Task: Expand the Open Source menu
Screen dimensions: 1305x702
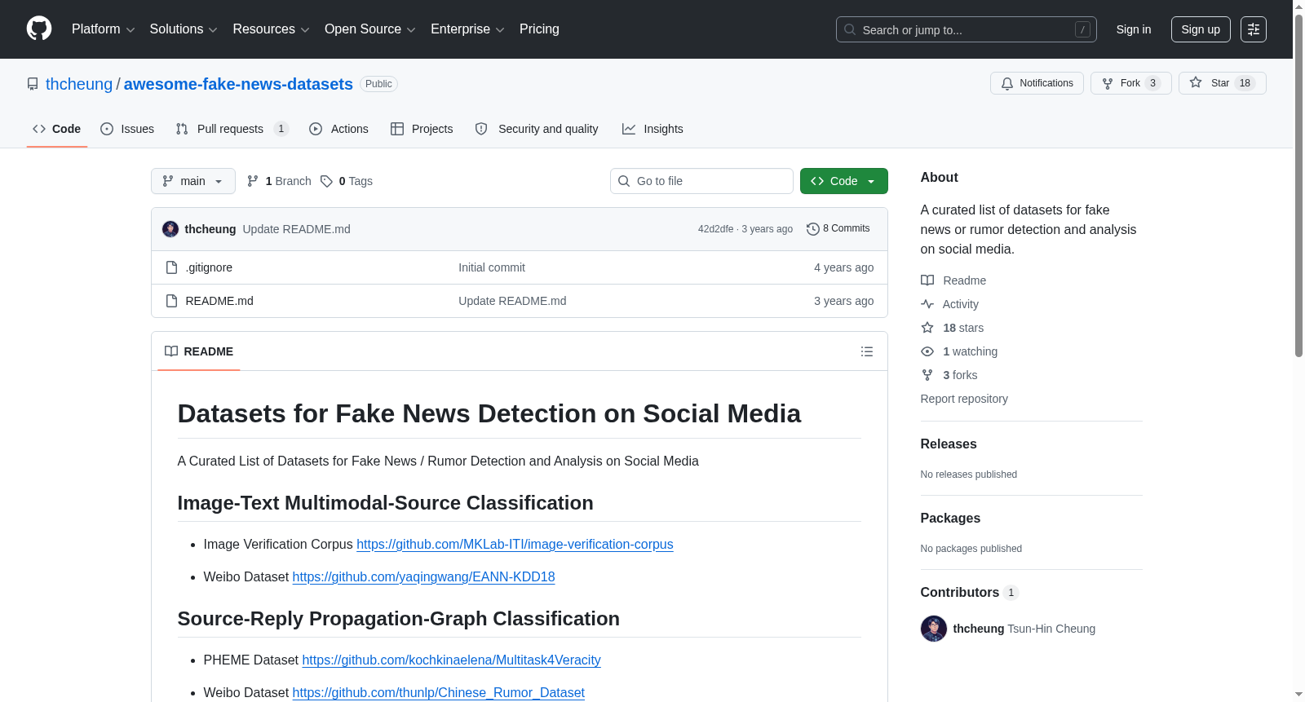Action: [370, 29]
